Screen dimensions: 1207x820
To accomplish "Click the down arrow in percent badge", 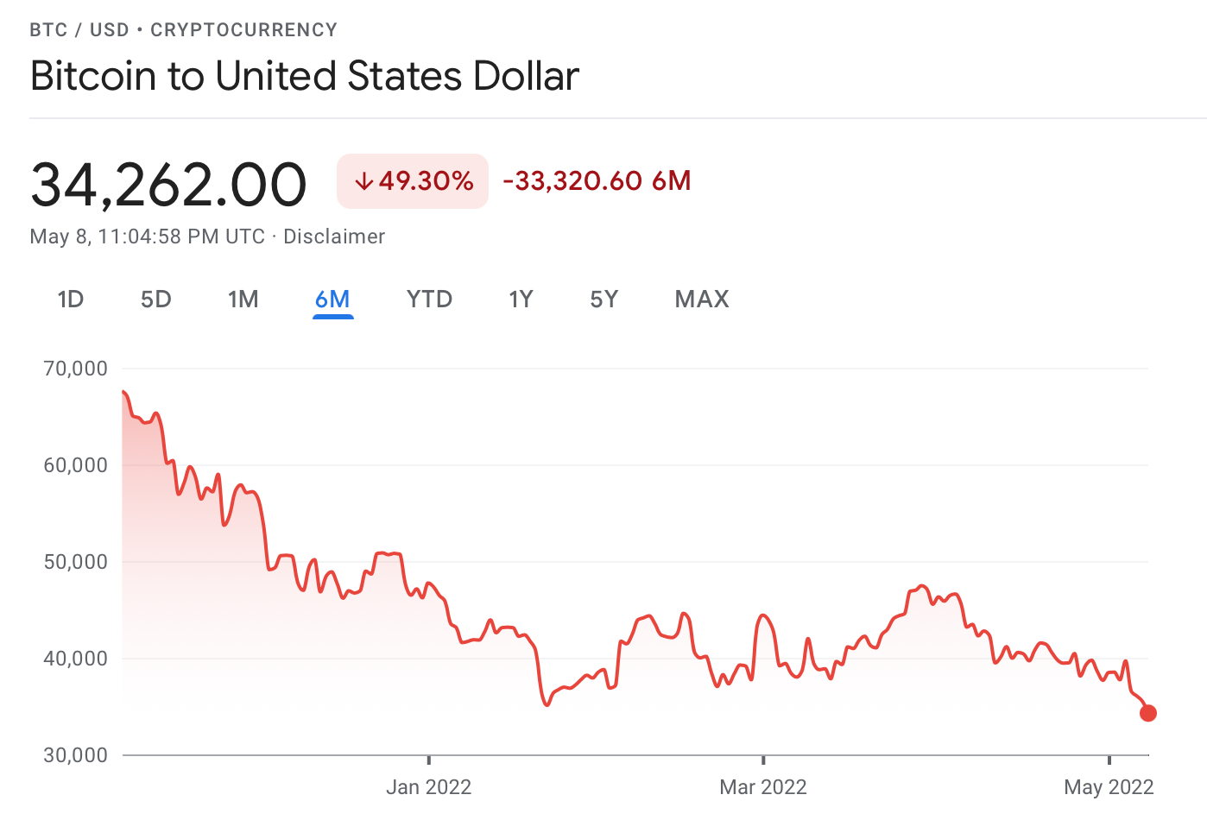I will pyautogui.click(x=364, y=181).
